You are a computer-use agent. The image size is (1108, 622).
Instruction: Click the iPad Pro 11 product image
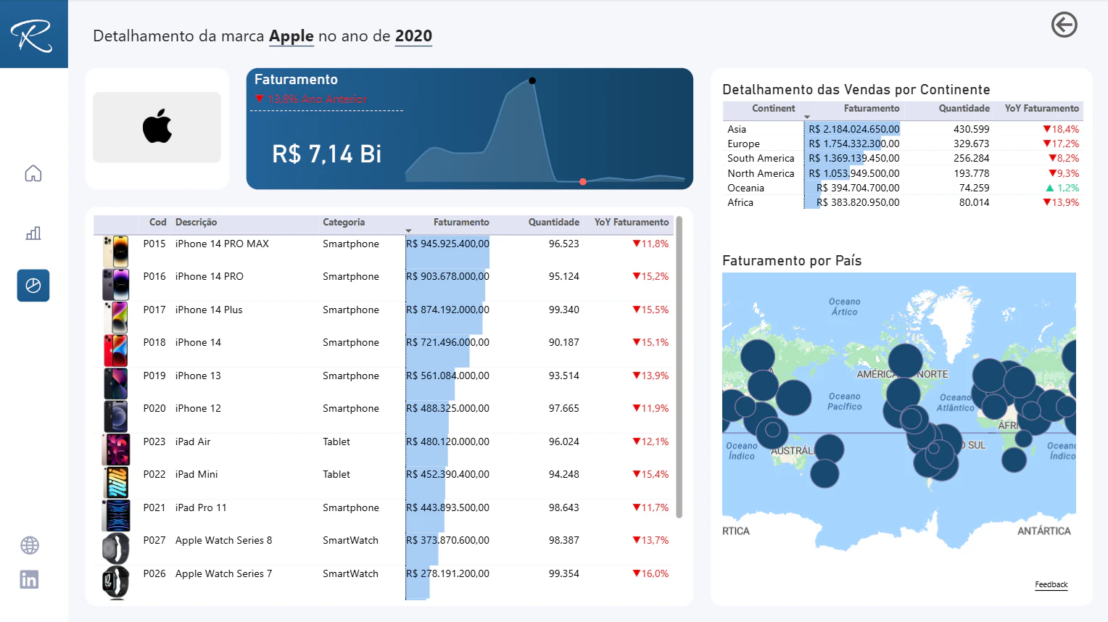pos(116,515)
